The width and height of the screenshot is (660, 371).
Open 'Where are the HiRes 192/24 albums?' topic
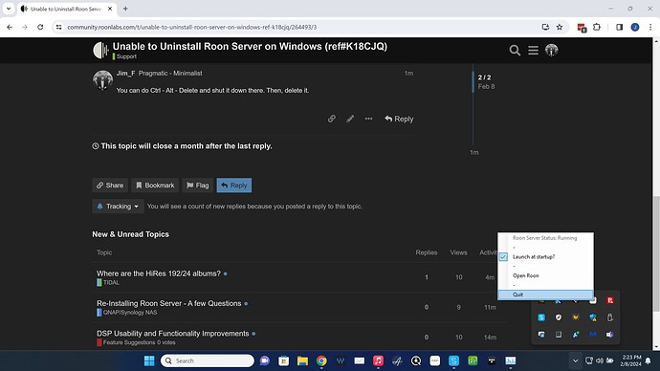tap(159, 273)
